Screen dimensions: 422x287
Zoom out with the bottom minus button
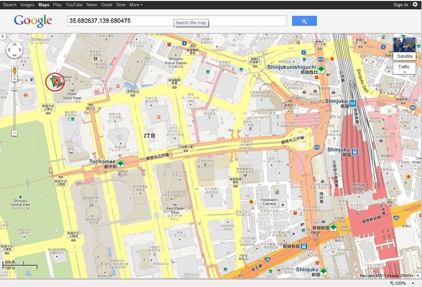pos(14,133)
